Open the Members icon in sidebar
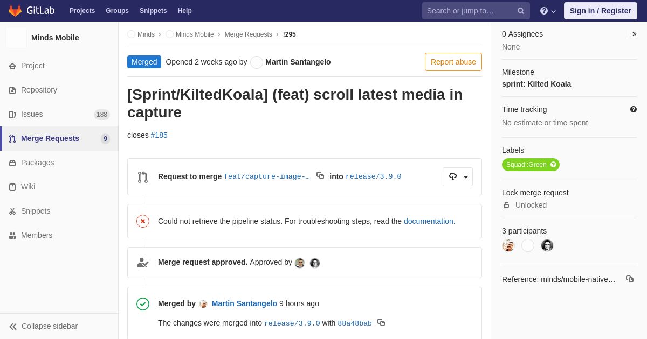 tap(12, 236)
